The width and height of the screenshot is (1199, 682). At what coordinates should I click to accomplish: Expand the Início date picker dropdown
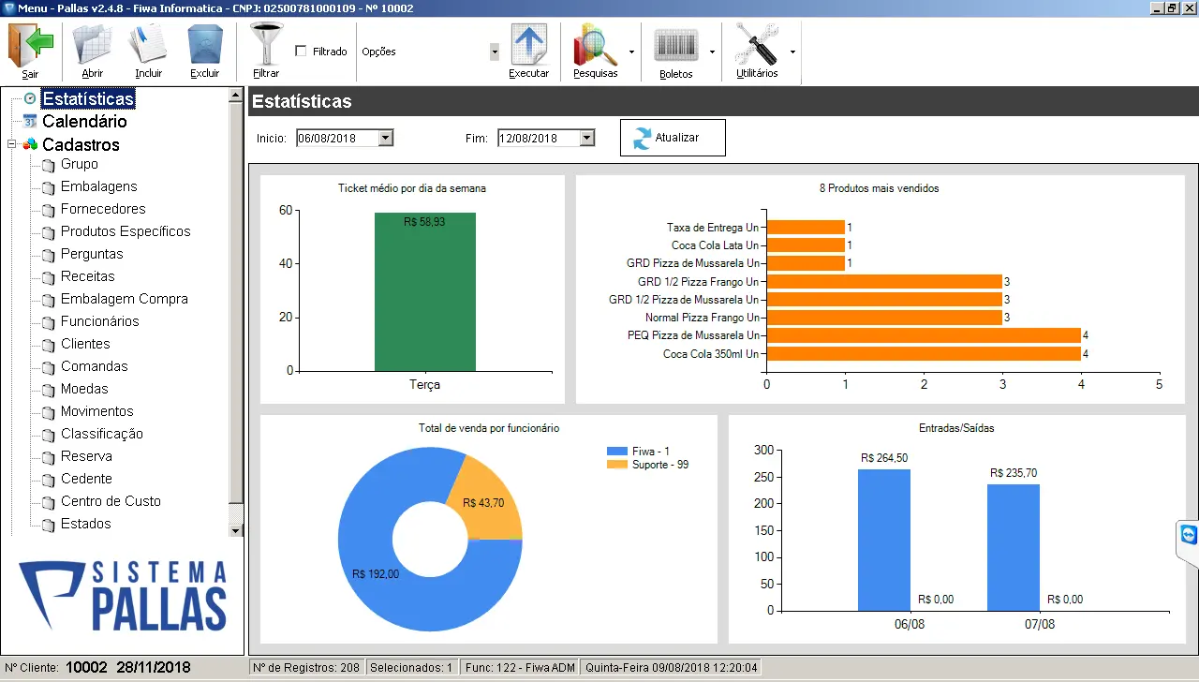coord(385,139)
